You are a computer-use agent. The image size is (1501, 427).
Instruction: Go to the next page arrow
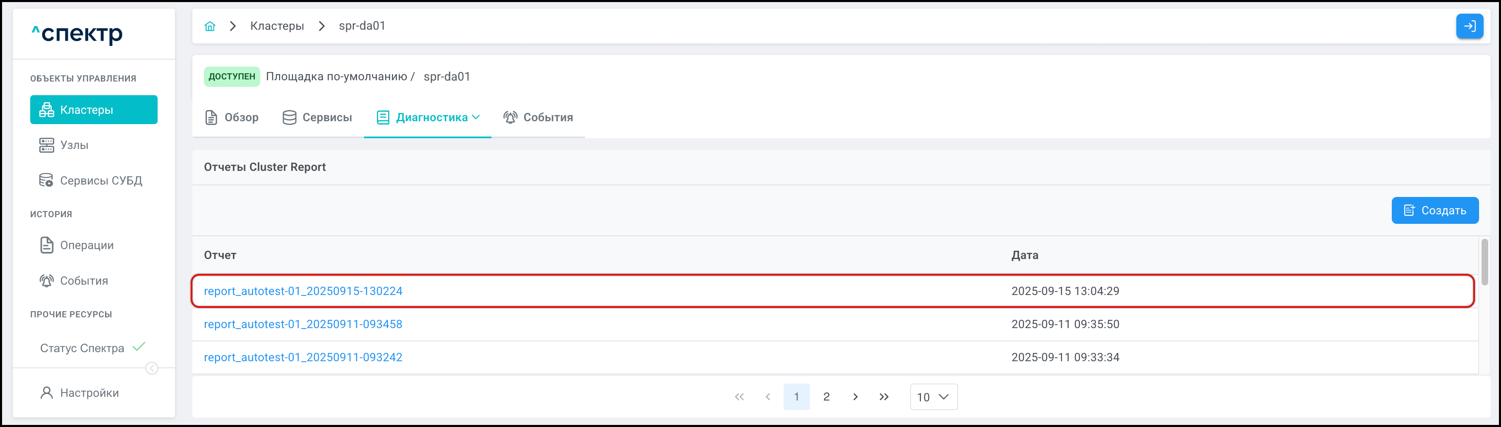tap(855, 397)
